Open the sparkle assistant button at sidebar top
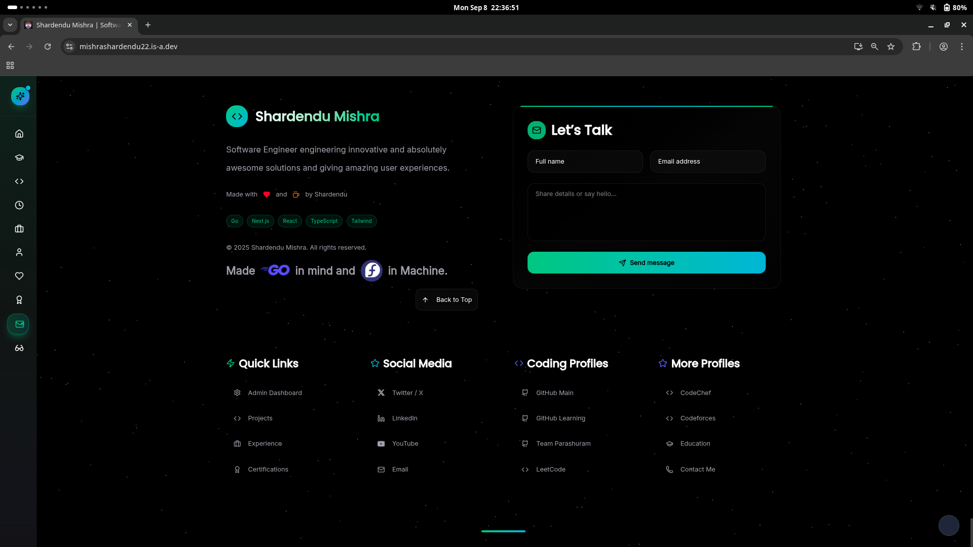Screen dimensions: 973x547 coord(20,96)
